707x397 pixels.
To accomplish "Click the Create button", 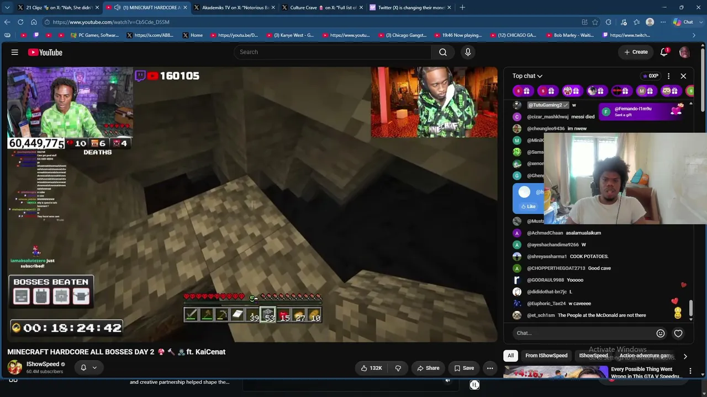I will [636, 52].
